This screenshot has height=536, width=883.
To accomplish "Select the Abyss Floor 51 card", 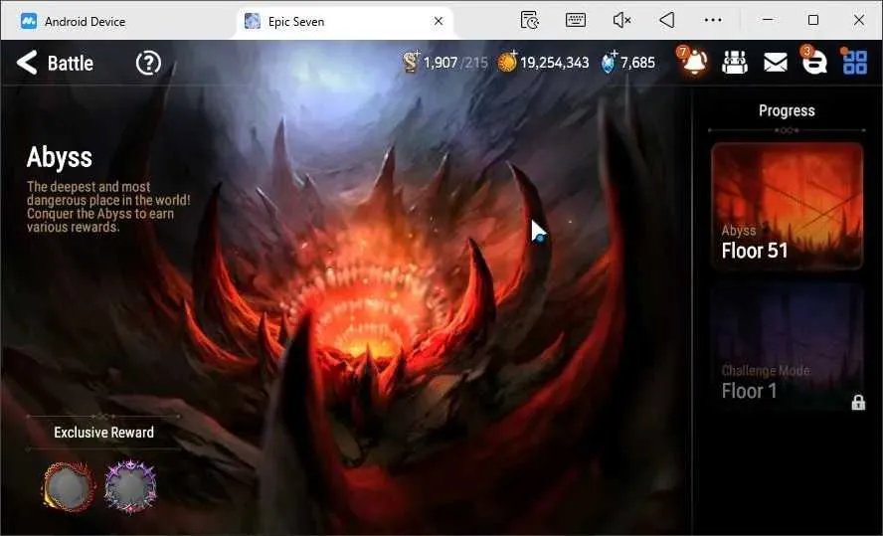I will point(787,206).
